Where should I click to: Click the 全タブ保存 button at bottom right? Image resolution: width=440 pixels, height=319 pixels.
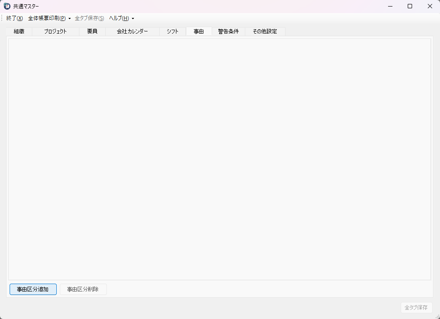(x=416, y=308)
